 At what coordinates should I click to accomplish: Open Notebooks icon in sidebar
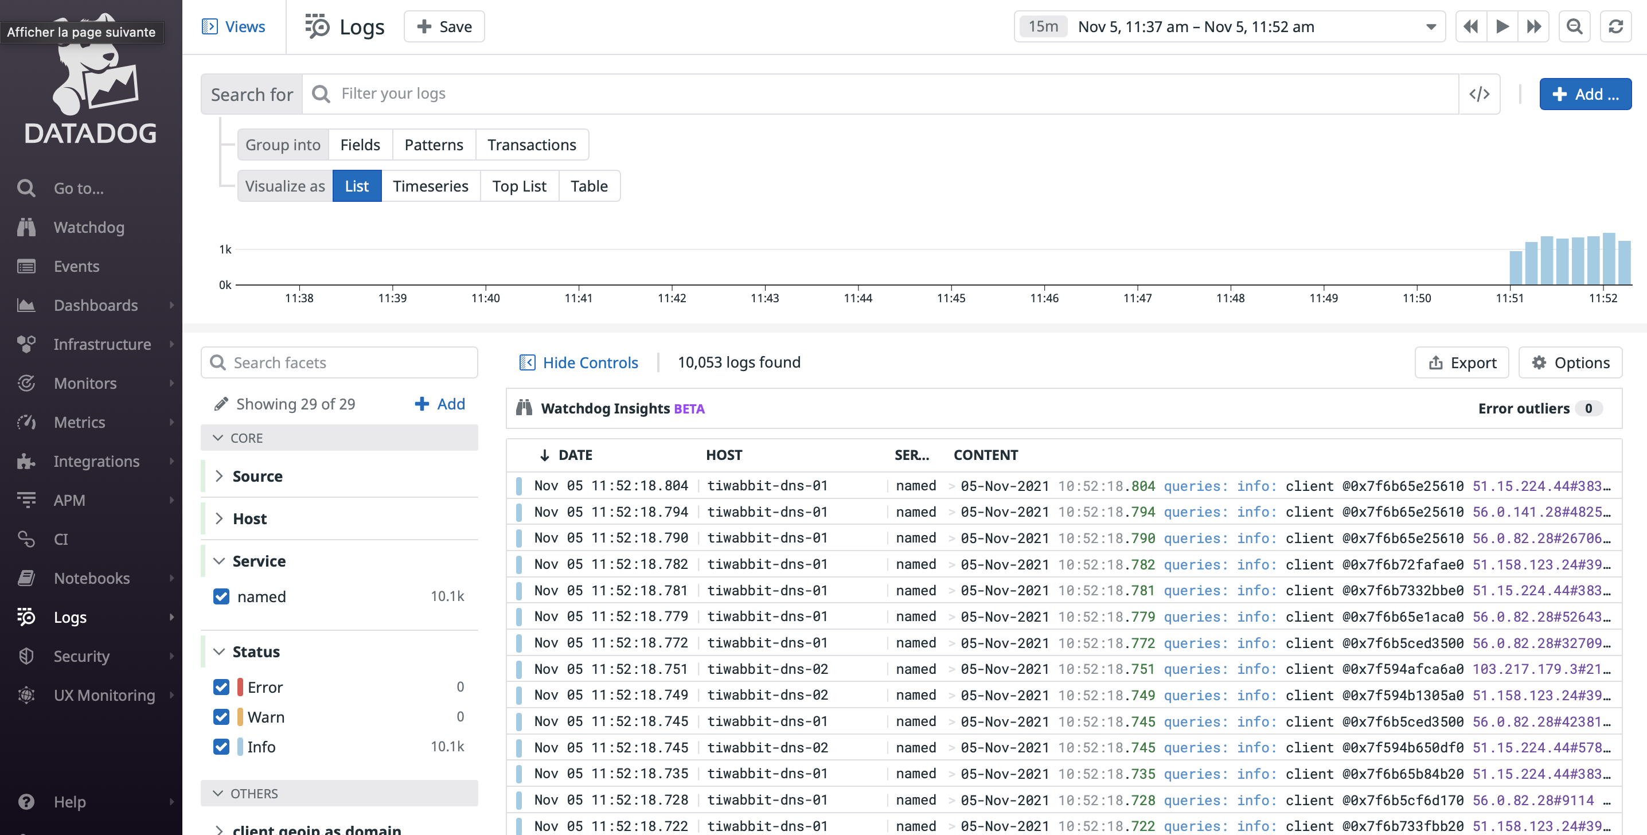[26, 578]
